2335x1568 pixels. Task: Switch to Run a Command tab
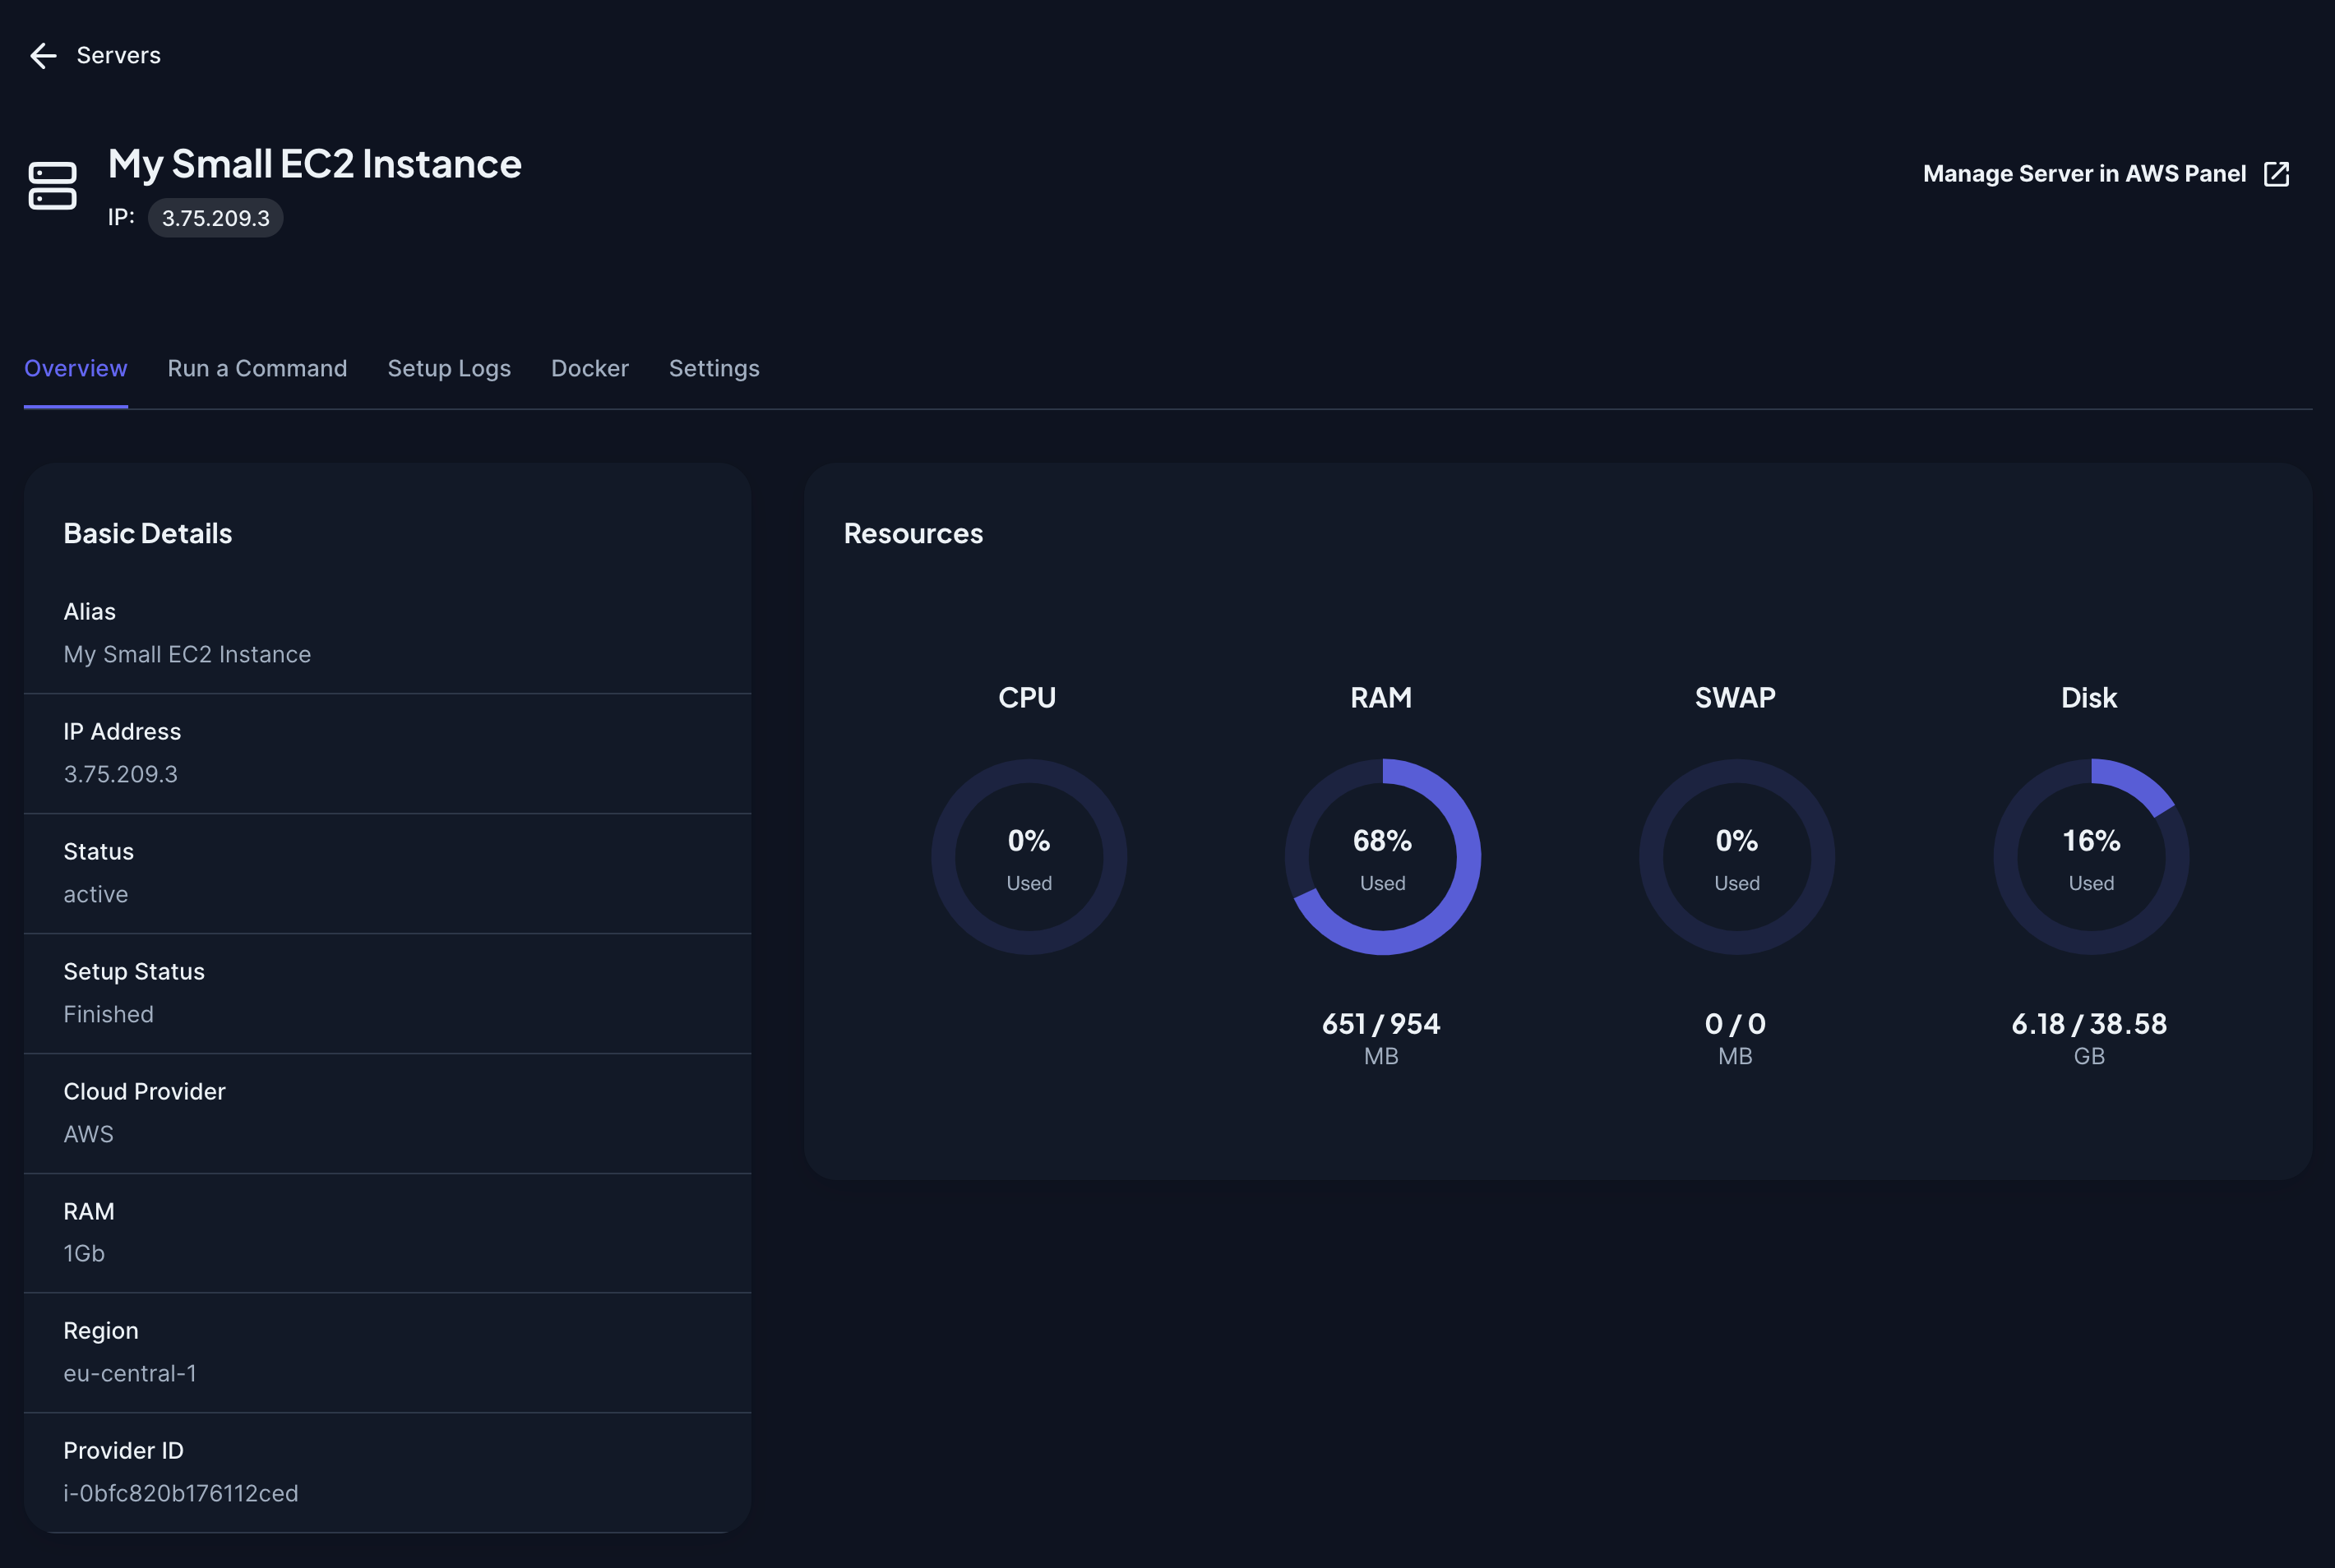coord(257,368)
